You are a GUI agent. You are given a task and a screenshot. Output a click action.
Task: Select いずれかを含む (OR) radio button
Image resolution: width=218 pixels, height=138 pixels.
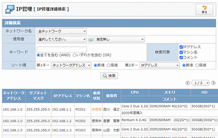[74, 55]
